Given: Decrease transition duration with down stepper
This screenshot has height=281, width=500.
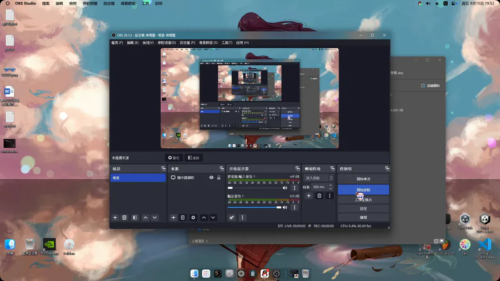Looking at the screenshot, I should click(x=331, y=189).
